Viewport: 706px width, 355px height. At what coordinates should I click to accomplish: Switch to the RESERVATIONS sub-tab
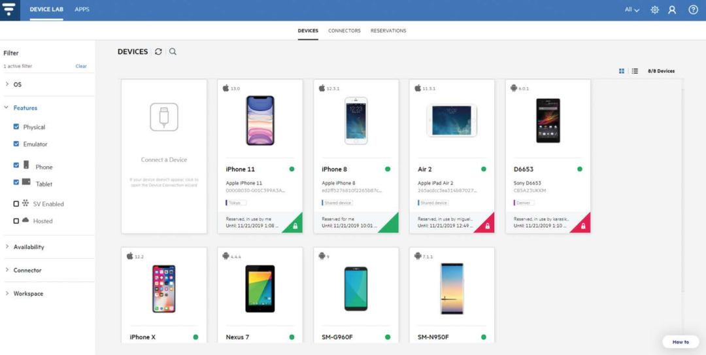(388, 31)
